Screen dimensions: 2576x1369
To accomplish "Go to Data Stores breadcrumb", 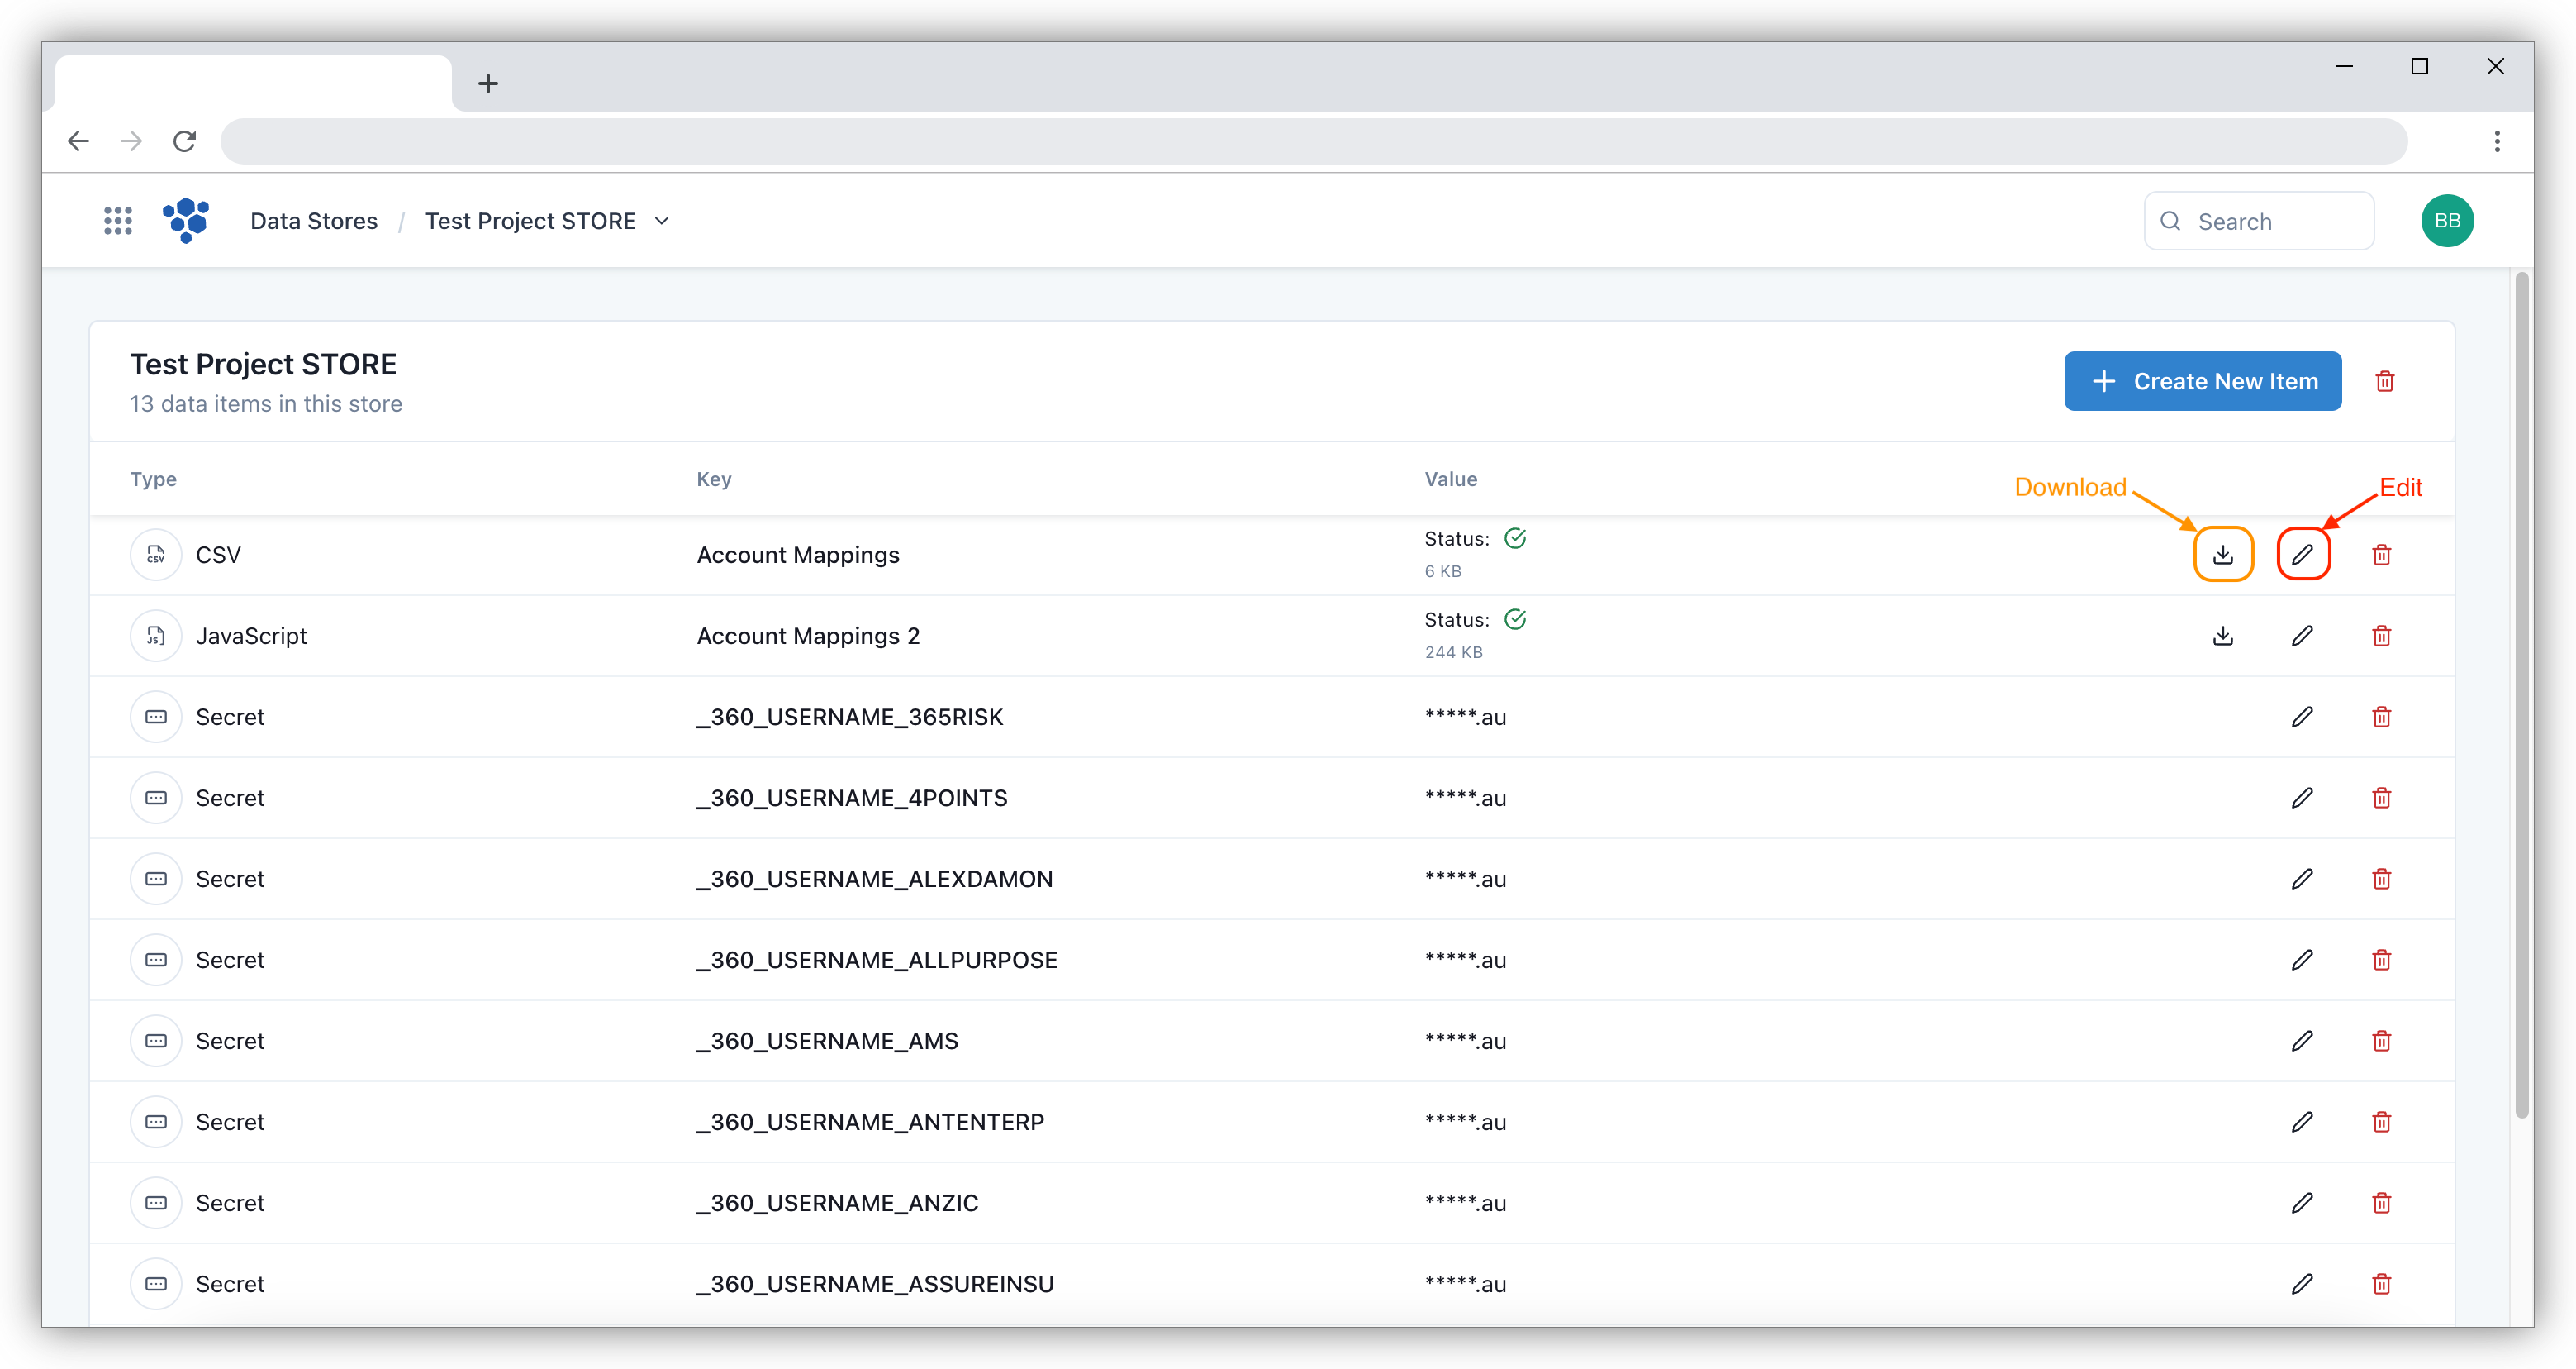I will (x=313, y=222).
